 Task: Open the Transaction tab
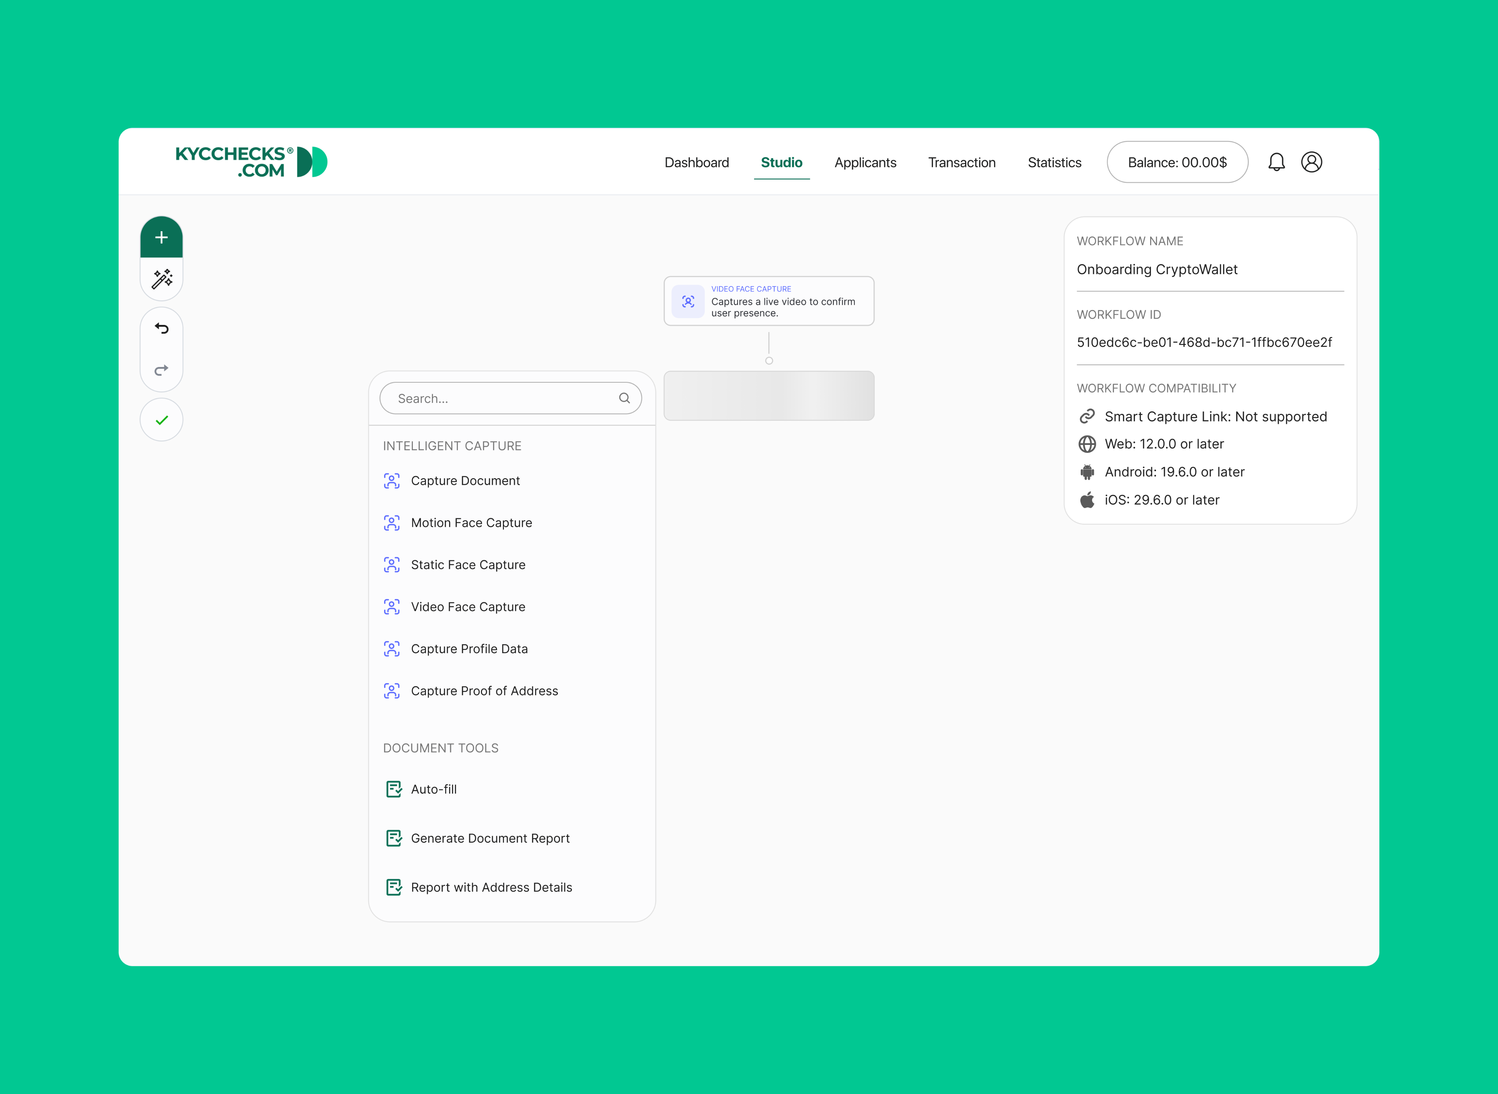pos(961,162)
